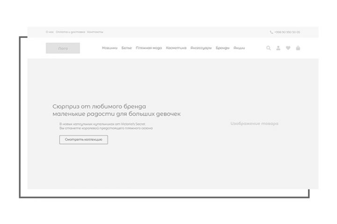Call the +996 phone number
Image resolution: width=337 pixels, height=224 pixels.
pos(287,32)
